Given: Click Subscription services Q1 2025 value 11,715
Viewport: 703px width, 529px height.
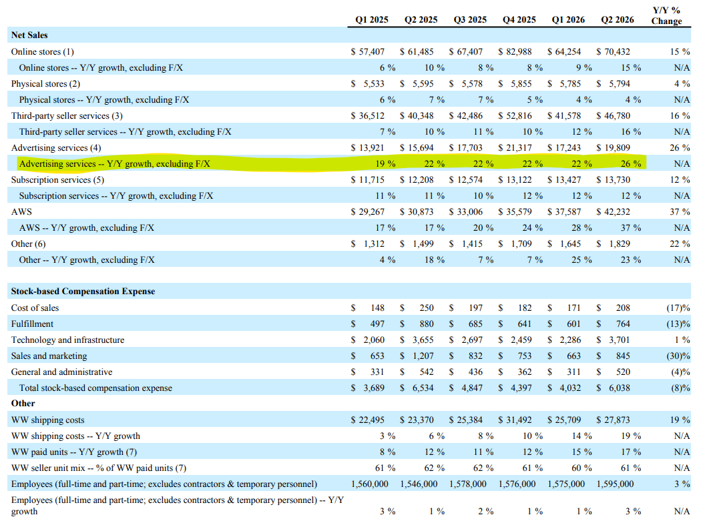Looking at the screenshot, I should (x=367, y=179).
